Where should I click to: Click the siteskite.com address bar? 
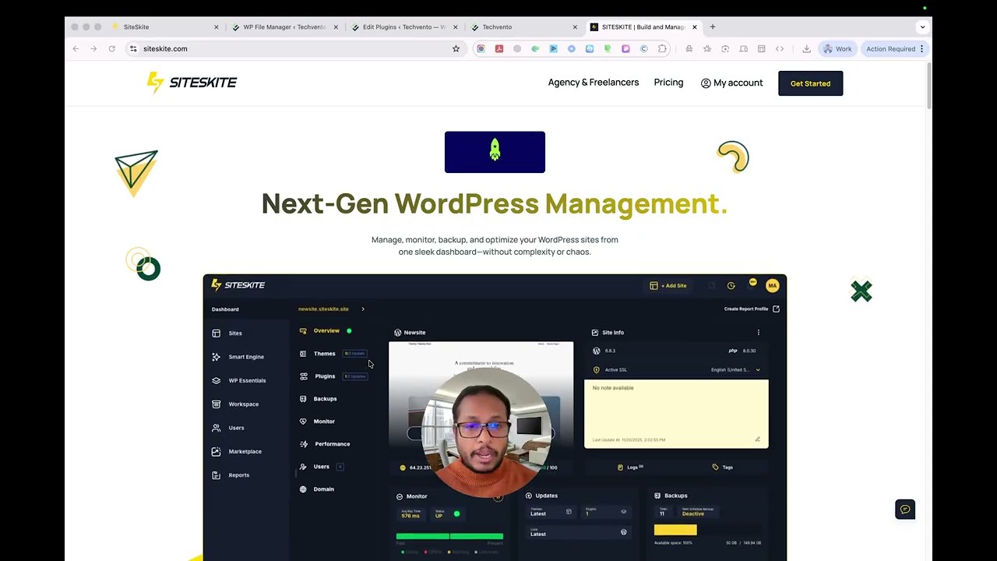pos(294,49)
